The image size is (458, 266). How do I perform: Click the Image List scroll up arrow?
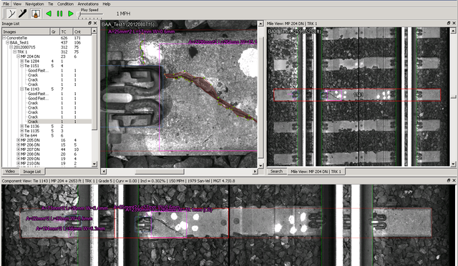(x=94, y=31)
